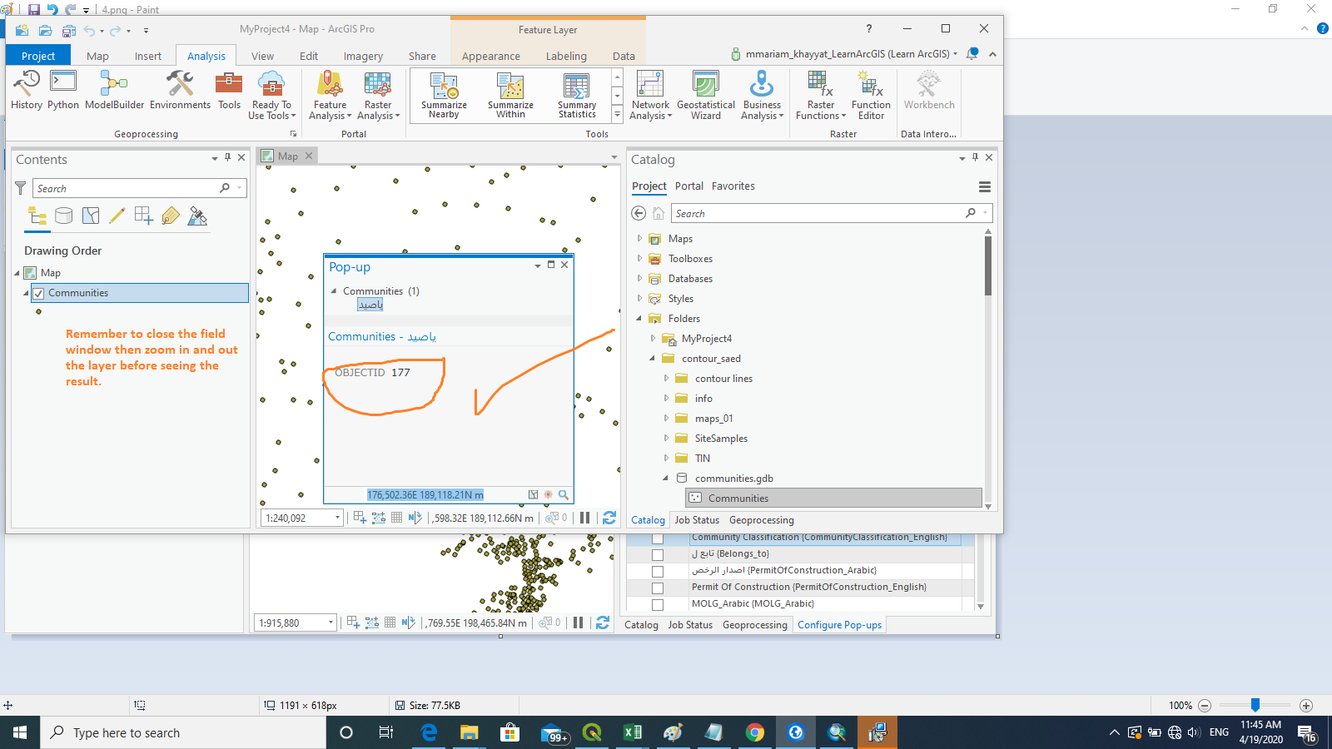Launch the Geostatistical Wizard

pyautogui.click(x=706, y=95)
